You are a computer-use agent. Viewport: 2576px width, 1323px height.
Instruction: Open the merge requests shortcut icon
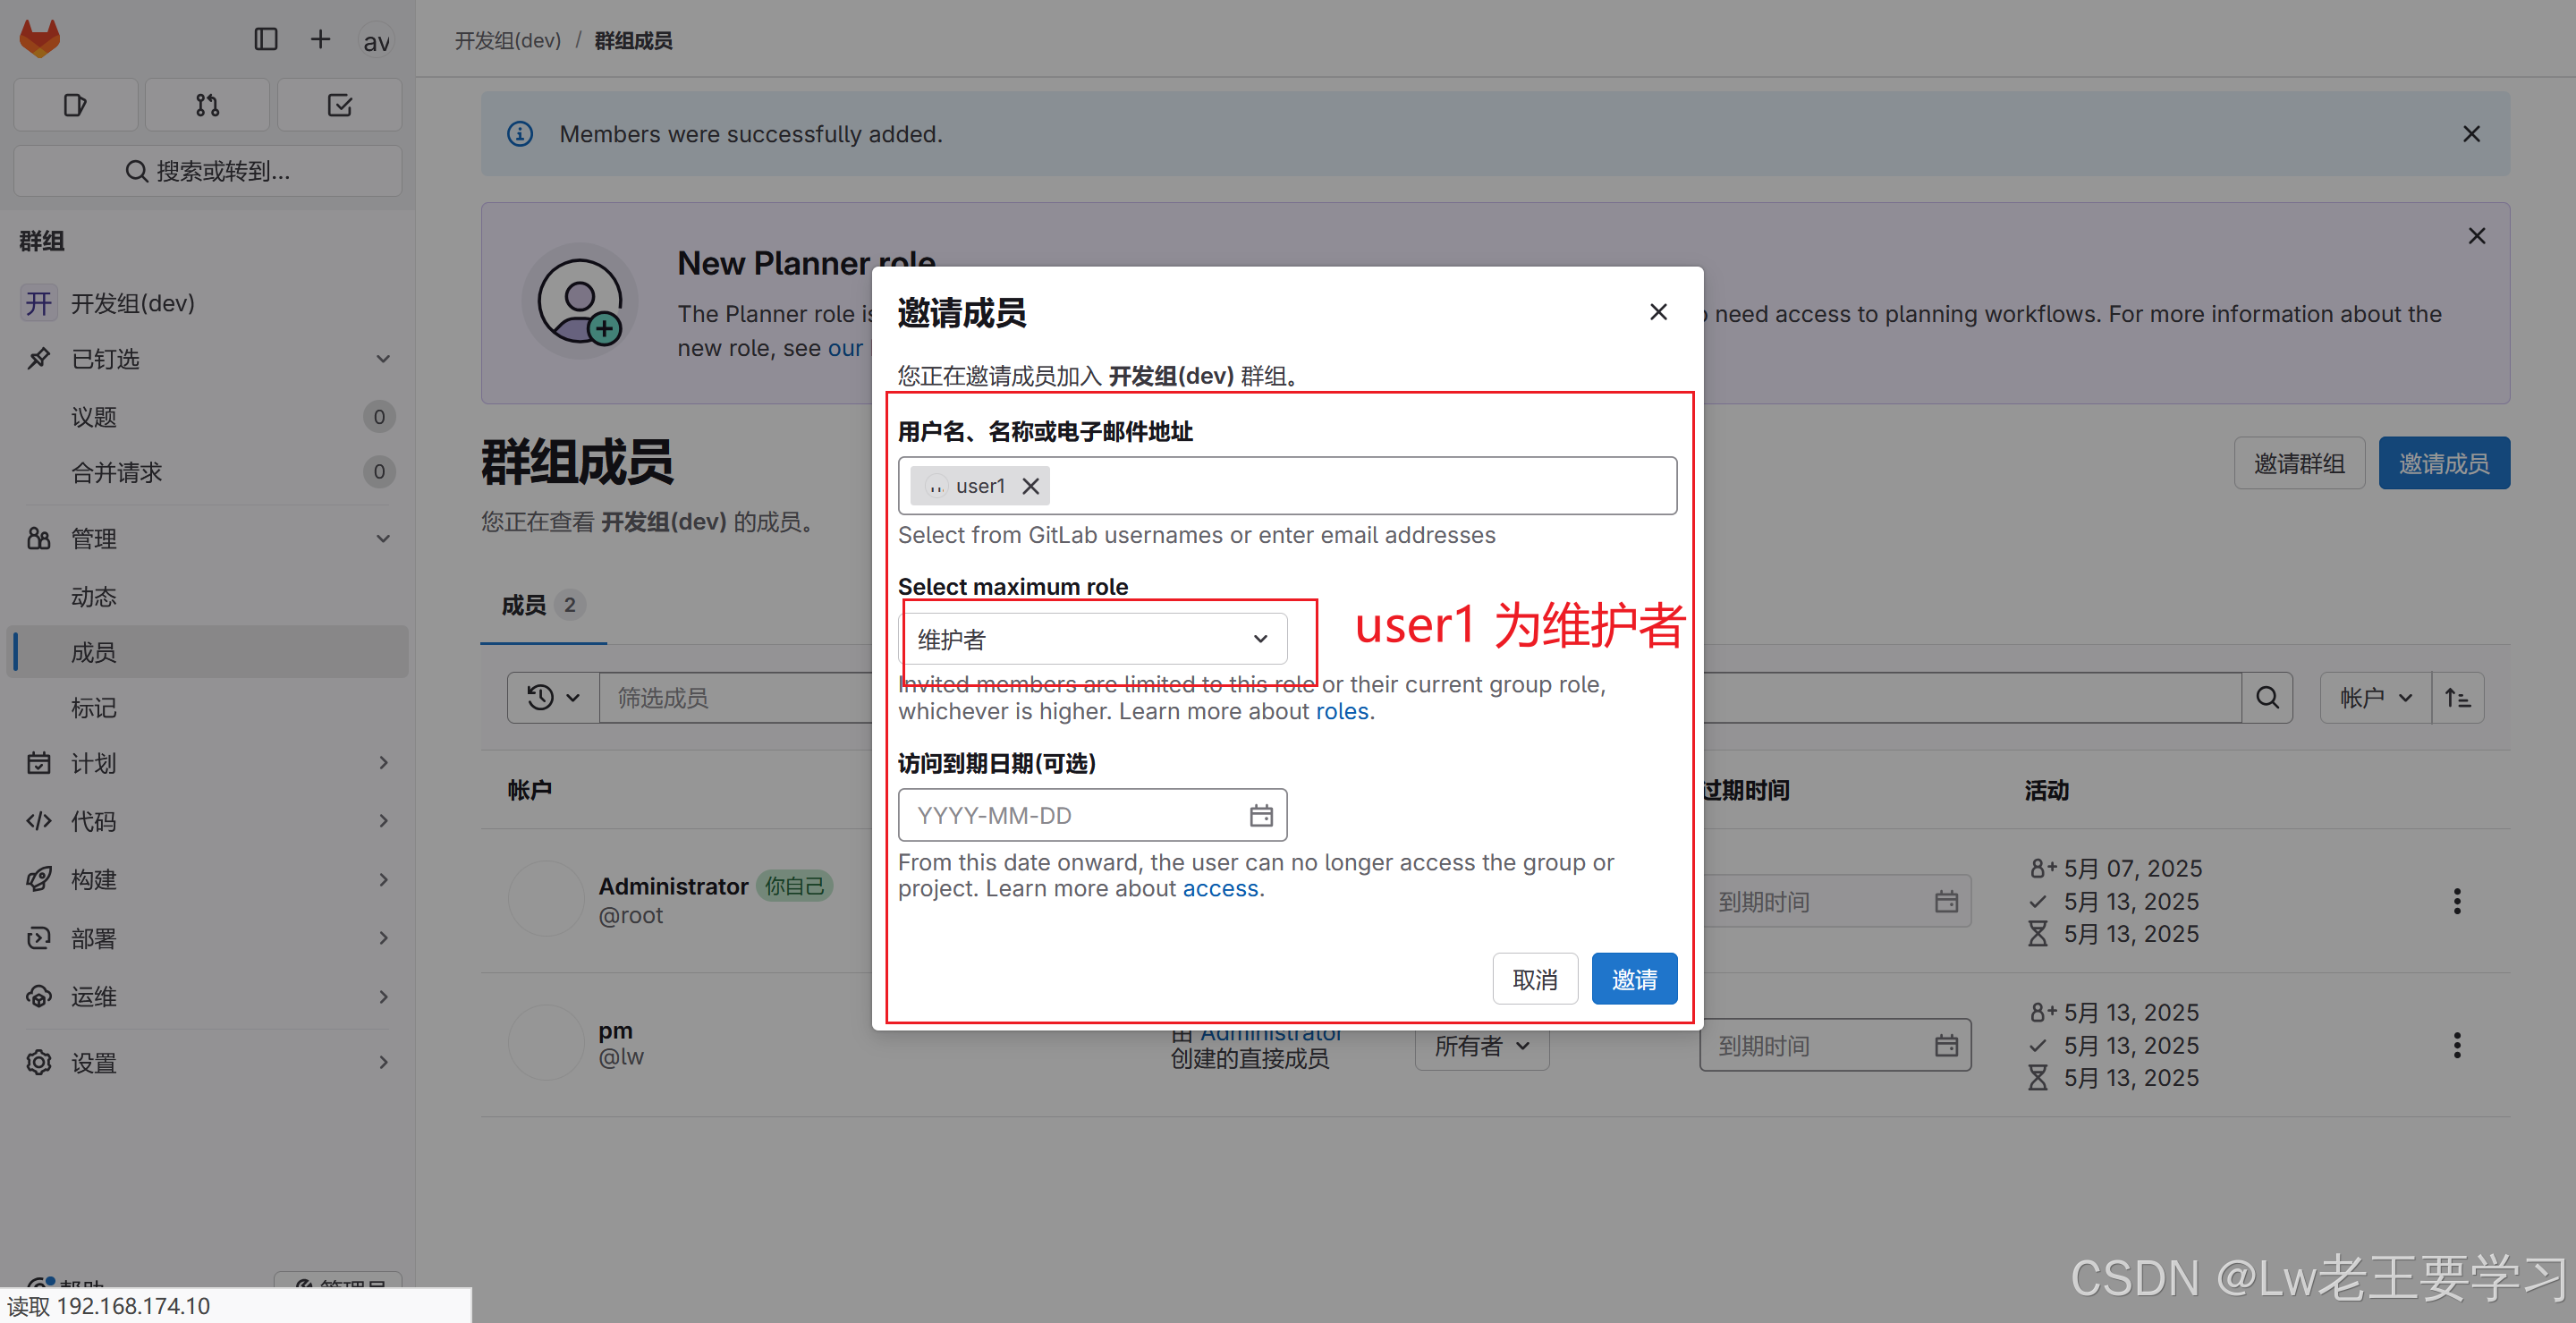(207, 105)
